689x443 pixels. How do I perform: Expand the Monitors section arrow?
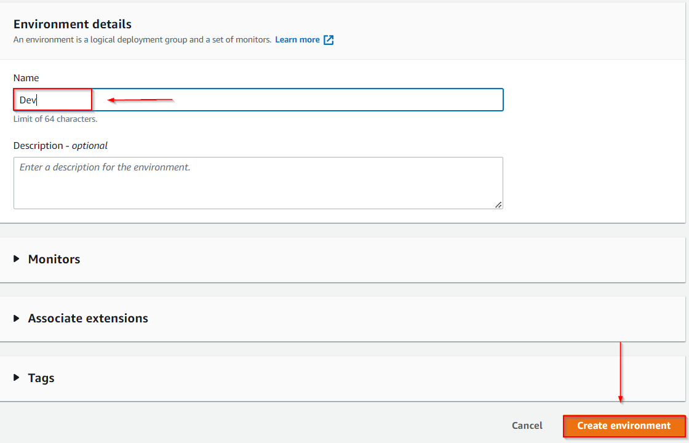[17, 259]
